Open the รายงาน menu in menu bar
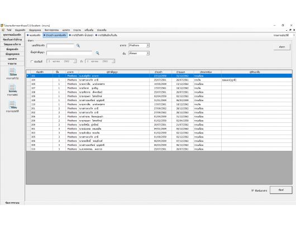This screenshot has height=229, width=296. (x=77, y=30)
